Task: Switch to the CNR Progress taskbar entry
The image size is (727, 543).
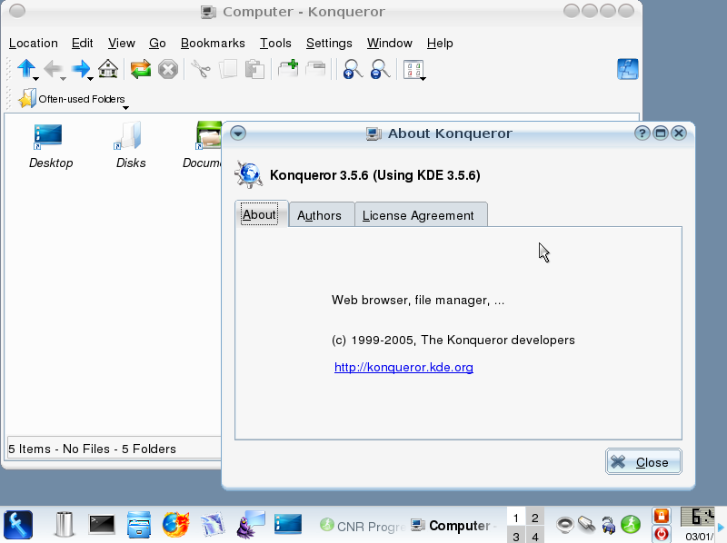Action: point(363,526)
